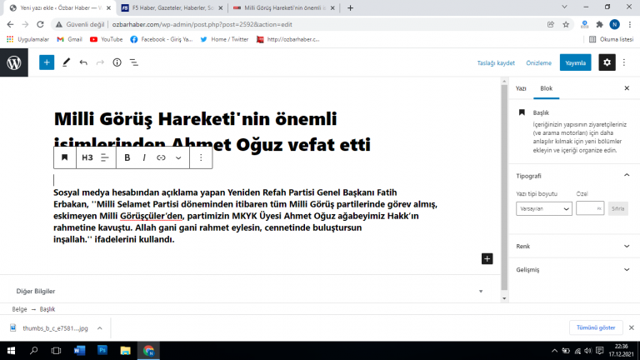Click the undo arrow in top toolbar
Screen dimensions: 640x360
82,62
